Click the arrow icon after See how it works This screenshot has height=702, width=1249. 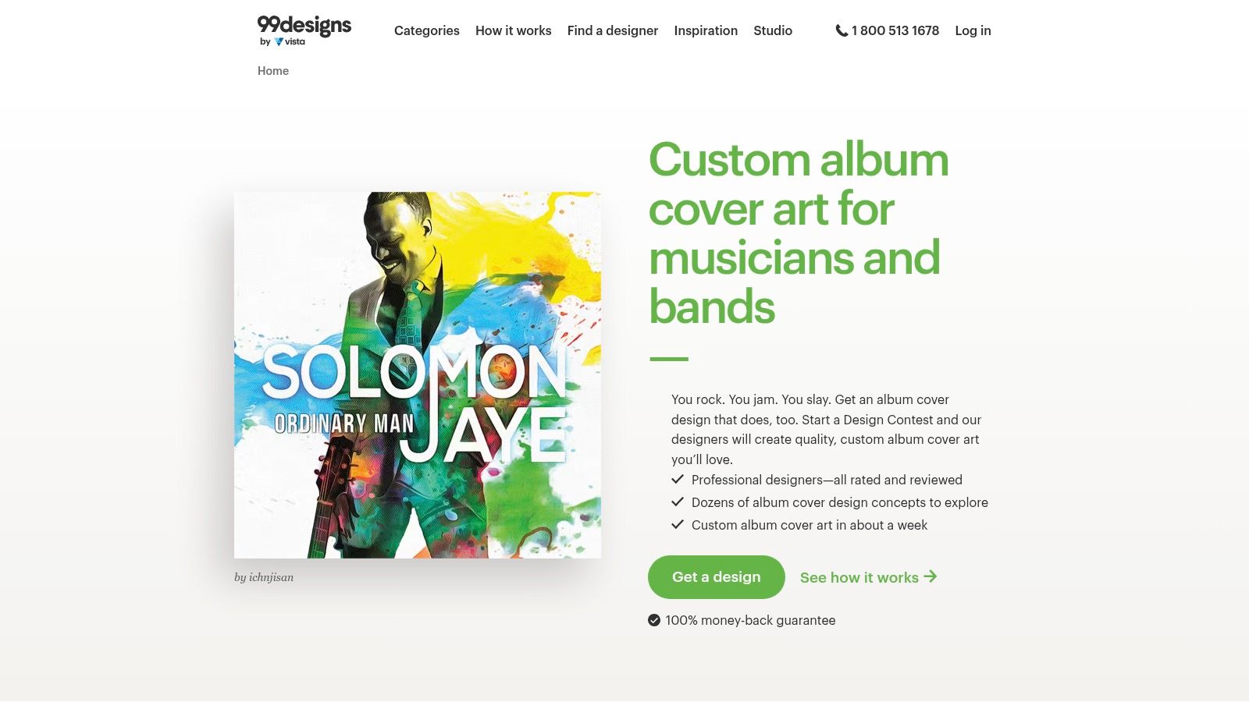coord(931,576)
